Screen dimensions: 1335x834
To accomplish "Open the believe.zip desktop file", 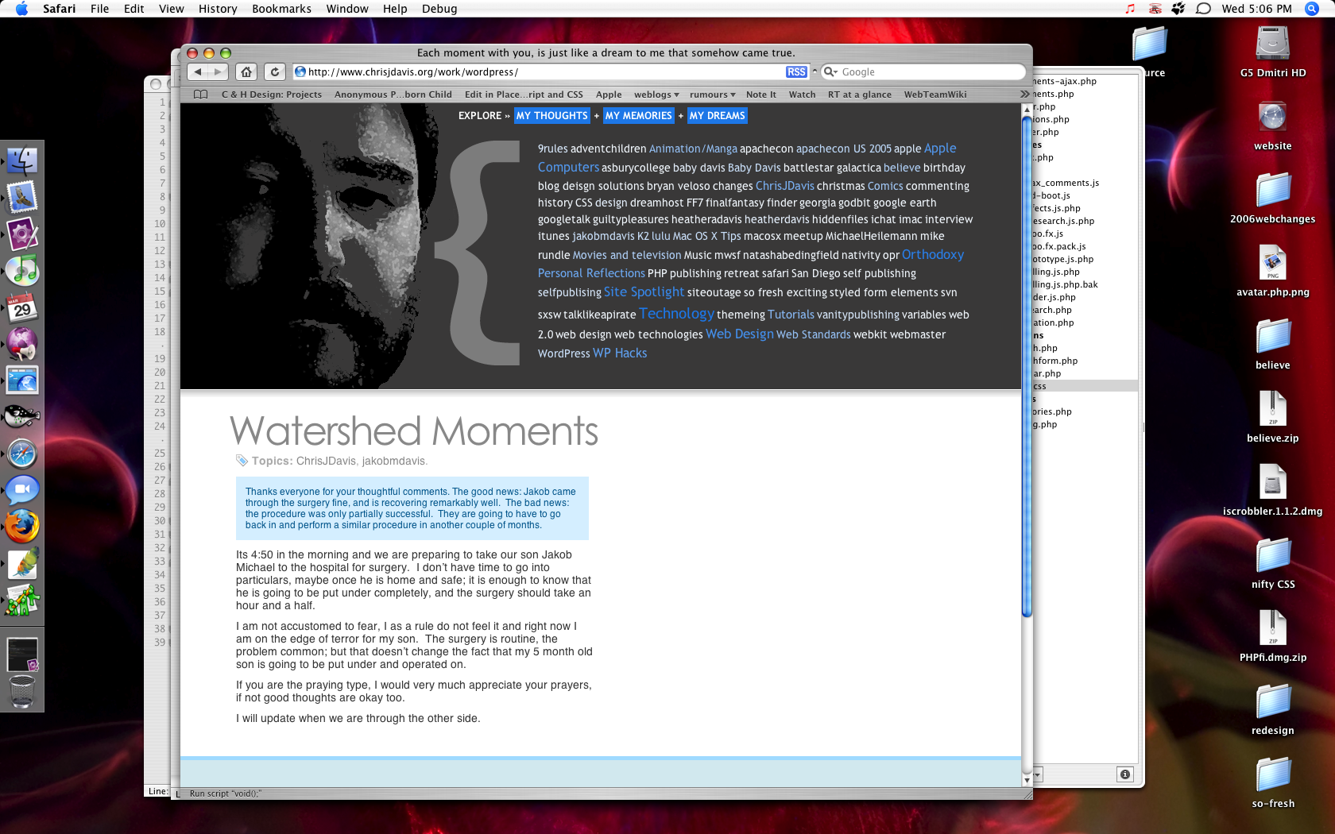I will [x=1273, y=416].
